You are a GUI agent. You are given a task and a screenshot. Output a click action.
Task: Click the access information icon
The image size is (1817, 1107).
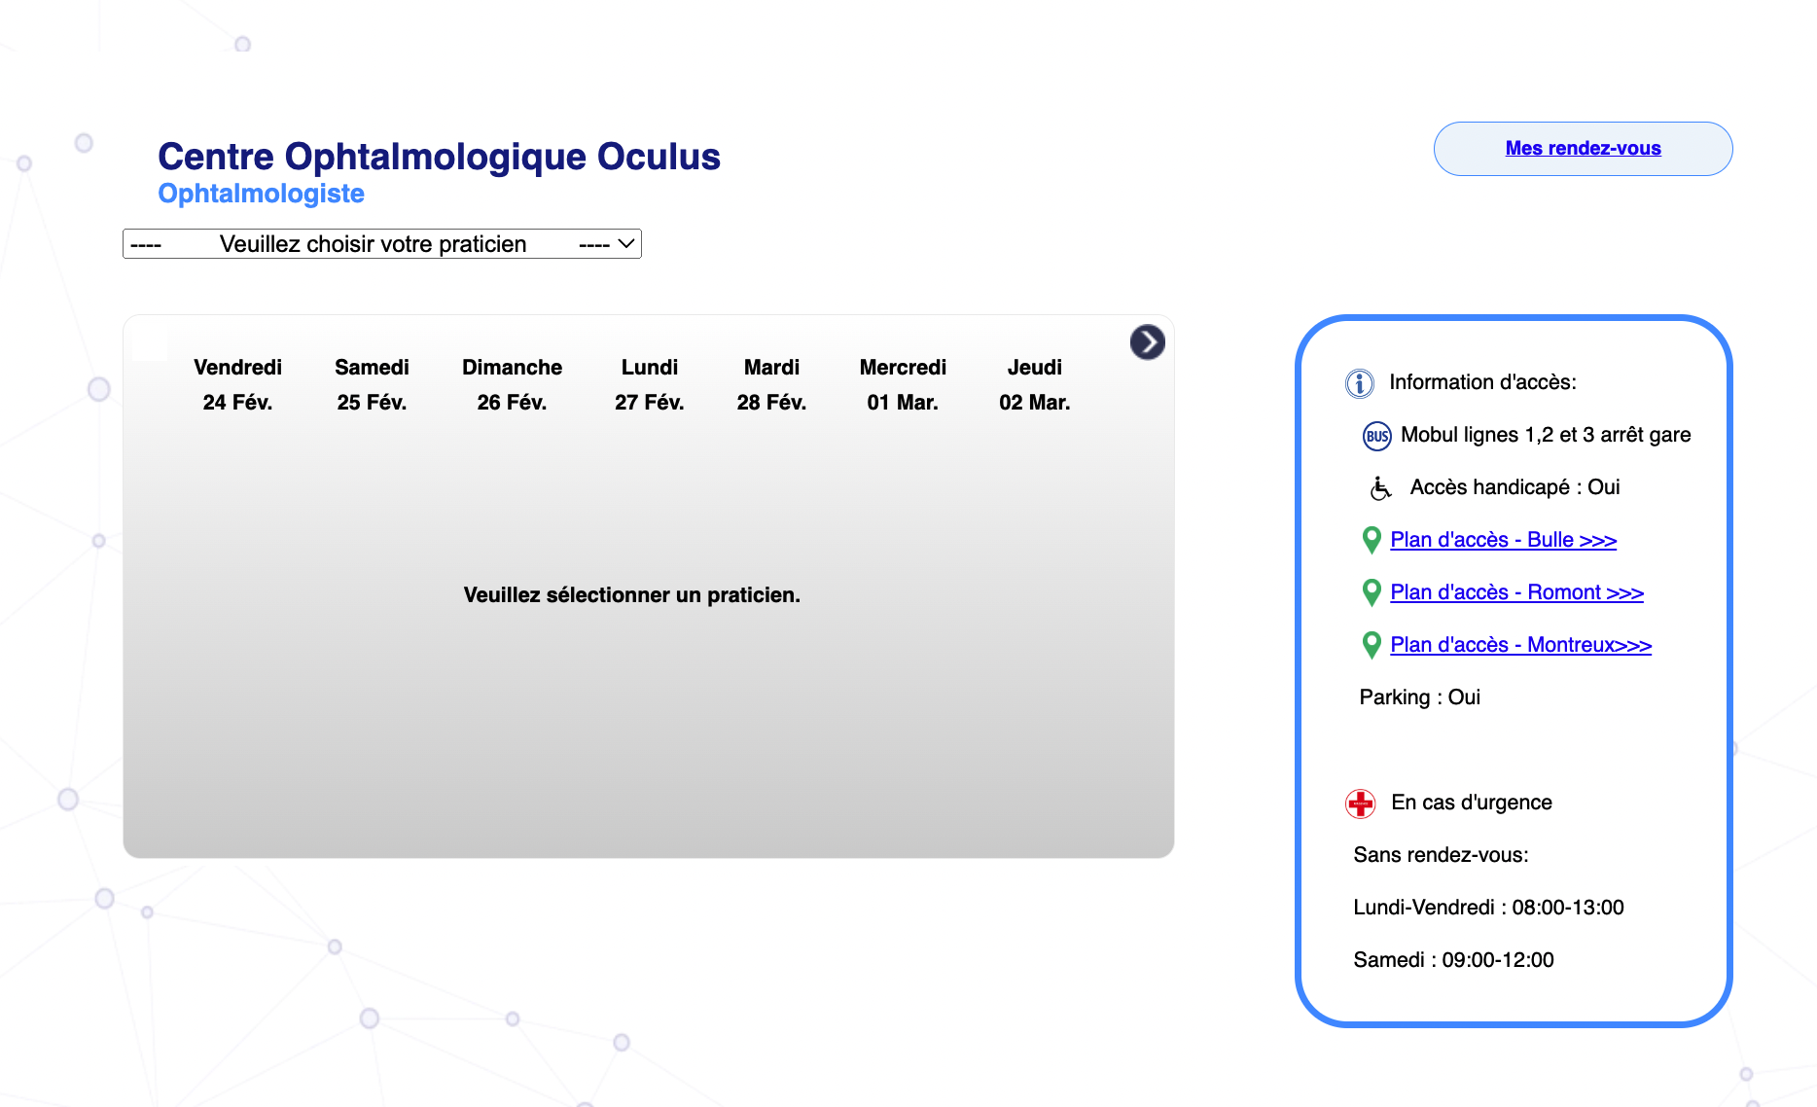pyautogui.click(x=1359, y=383)
